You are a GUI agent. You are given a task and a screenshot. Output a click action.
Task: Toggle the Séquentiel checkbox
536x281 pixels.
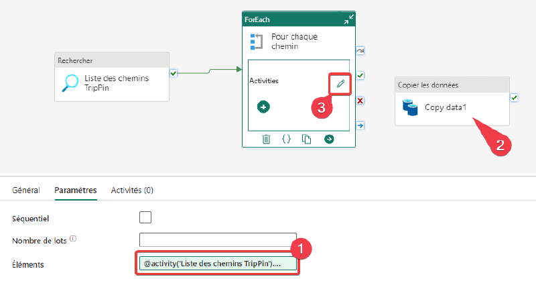point(145,217)
